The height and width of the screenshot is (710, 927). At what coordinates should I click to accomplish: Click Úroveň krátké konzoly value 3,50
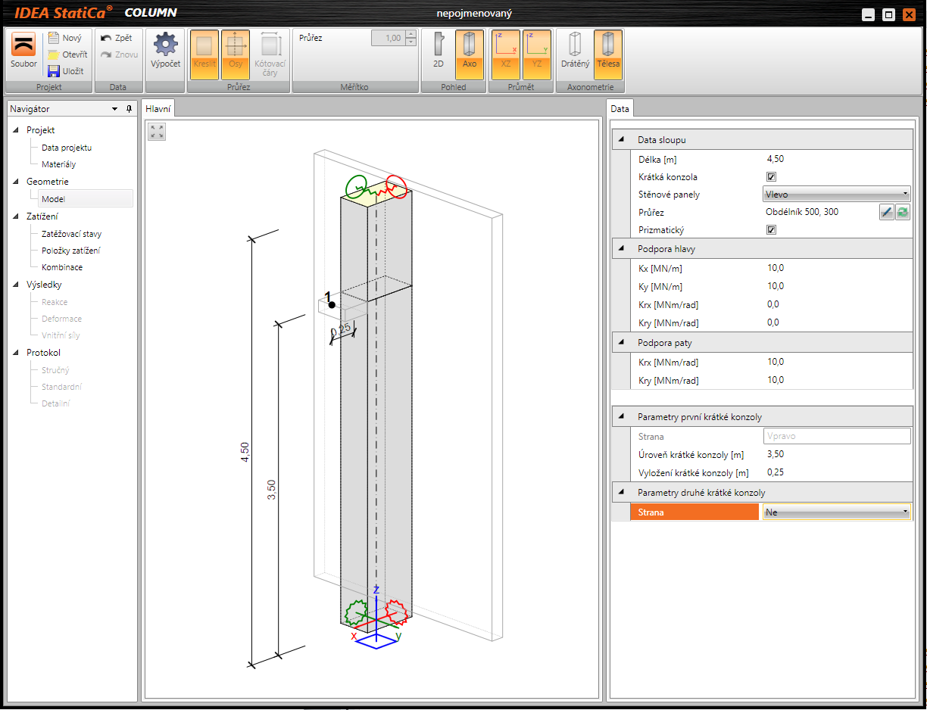(776, 454)
